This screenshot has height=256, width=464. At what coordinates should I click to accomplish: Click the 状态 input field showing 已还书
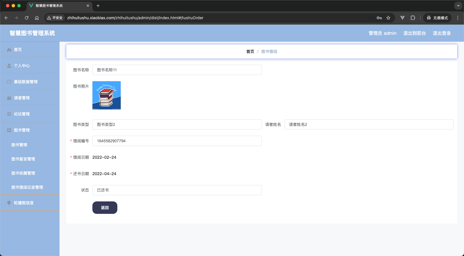point(177,190)
